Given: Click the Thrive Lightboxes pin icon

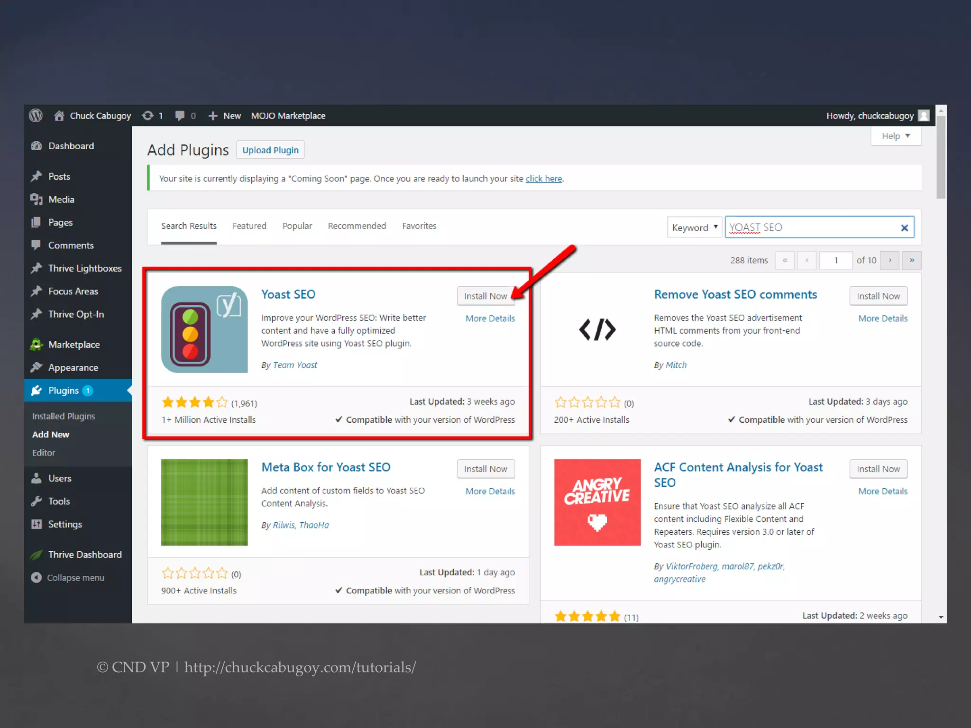Looking at the screenshot, I should pos(37,268).
